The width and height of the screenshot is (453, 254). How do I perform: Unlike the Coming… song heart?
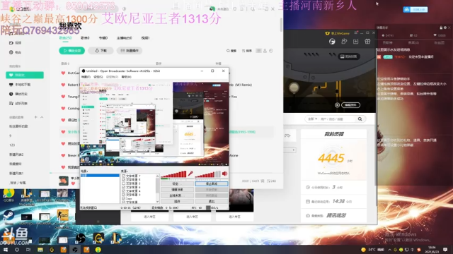pos(63,108)
